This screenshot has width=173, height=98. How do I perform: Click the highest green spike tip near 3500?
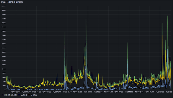(x=167, y=16)
